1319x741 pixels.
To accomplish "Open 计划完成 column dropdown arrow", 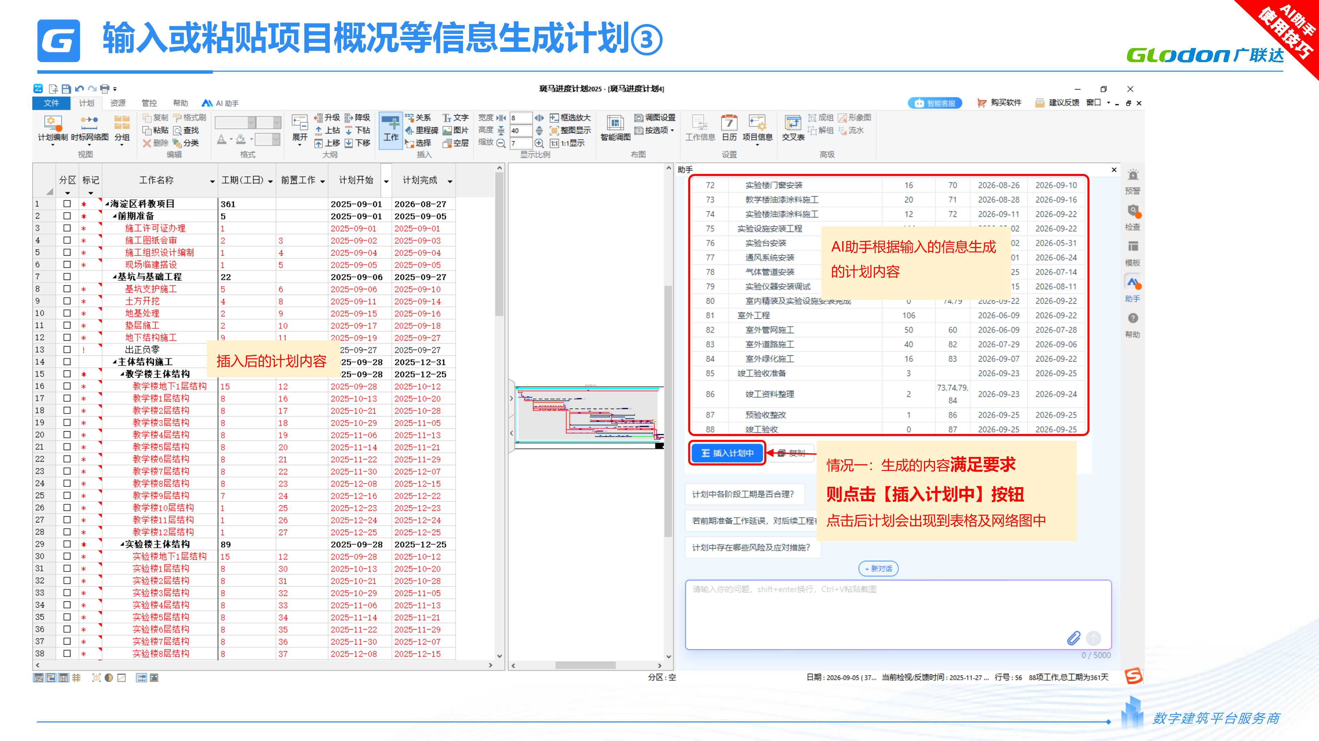I will pos(450,181).
